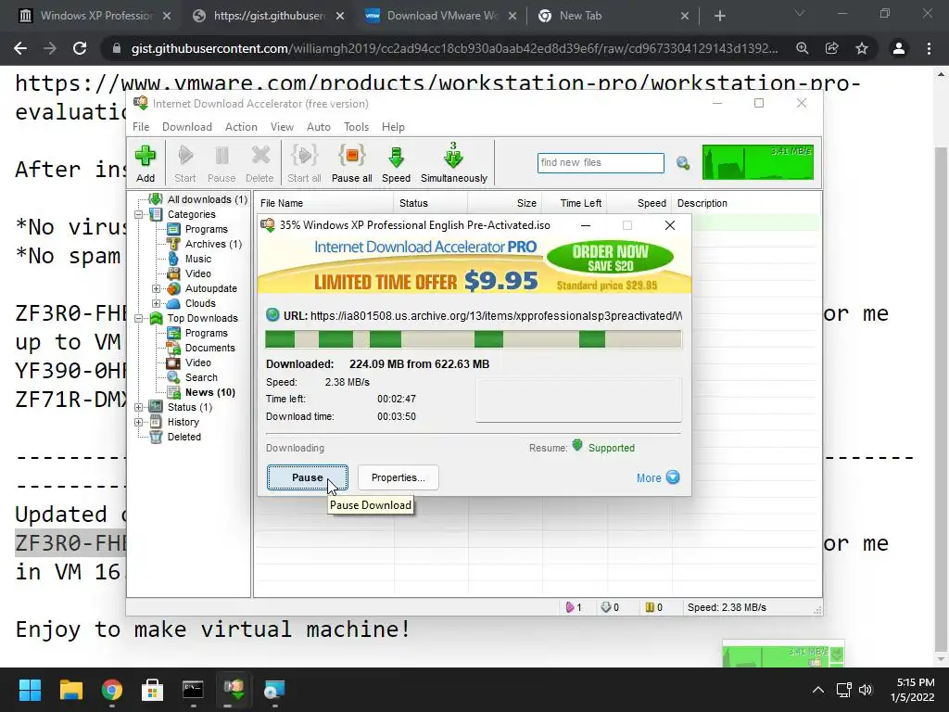949x712 pixels.
Task: Click the Chrome zoom magnifier icon
Action: [x=803, y=48]
